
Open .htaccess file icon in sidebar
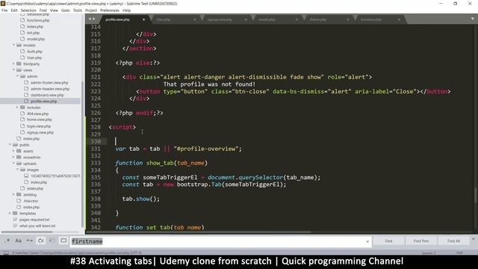[19, 201]
